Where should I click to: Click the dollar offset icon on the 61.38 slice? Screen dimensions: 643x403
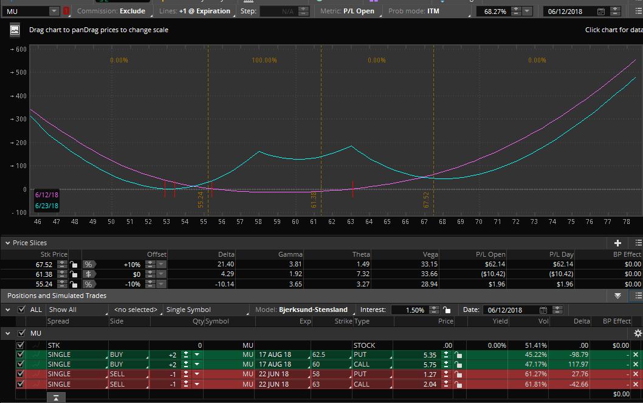click(x=89, y=274)
